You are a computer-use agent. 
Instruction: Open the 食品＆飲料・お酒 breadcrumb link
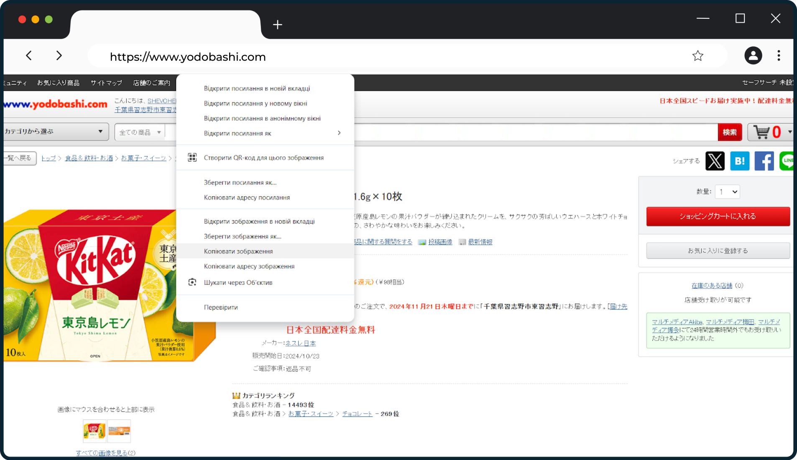point(89,158)
